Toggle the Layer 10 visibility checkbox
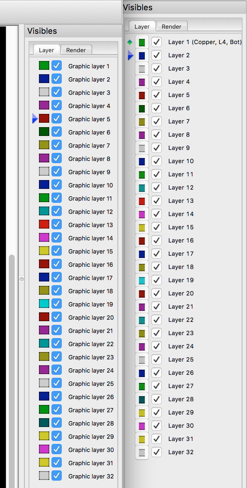 157,161
